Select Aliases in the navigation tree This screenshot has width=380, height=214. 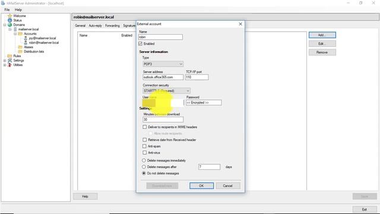[x=28, y=47]
